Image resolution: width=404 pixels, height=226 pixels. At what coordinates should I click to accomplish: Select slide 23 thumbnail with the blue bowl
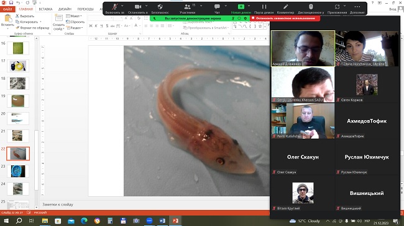pyautogui.click(x=18, y=171)
